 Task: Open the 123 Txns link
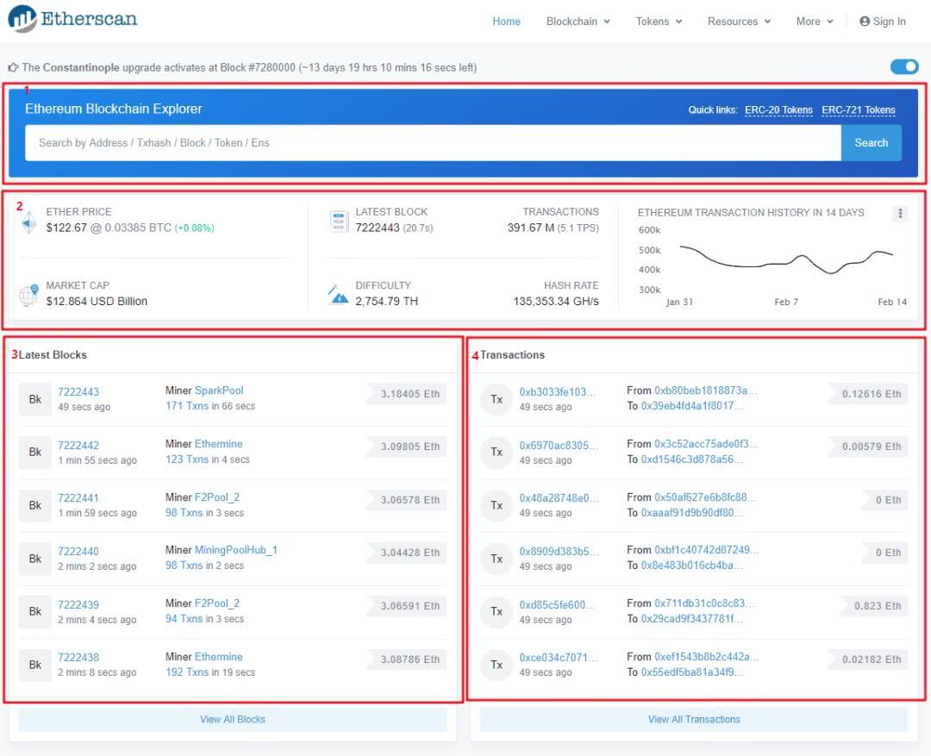tap(187, 459)
